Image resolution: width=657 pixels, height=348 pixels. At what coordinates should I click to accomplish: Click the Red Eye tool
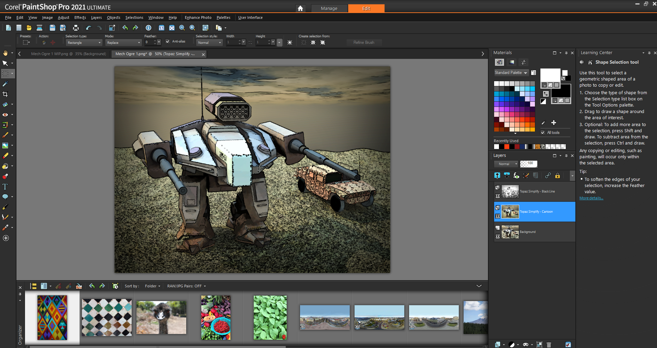point(5,115)
